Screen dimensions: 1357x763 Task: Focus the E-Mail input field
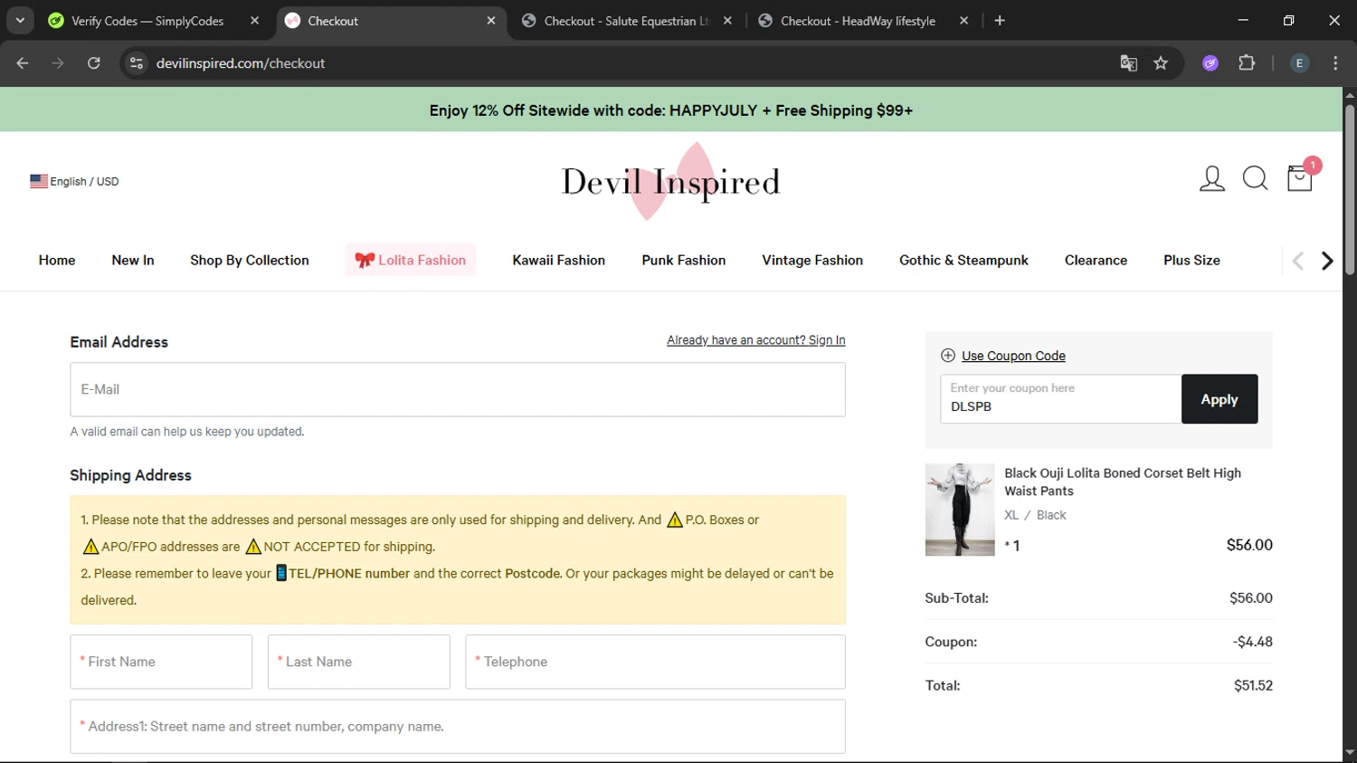[x=458, y=390]
